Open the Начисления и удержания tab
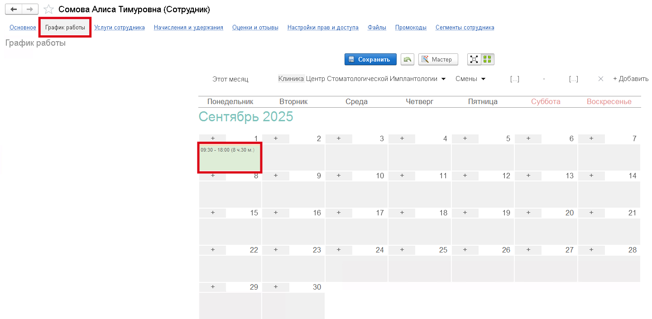 (x=188, y=28)
